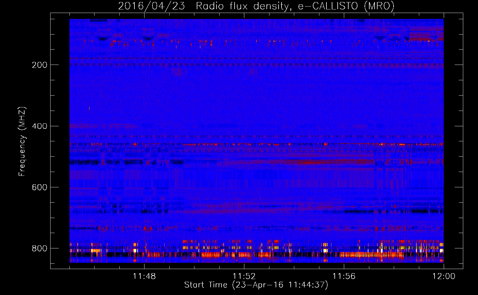478x295 pixels.
Task: Click the 12:00 time tick label
Action: click(x=444, y=276)
